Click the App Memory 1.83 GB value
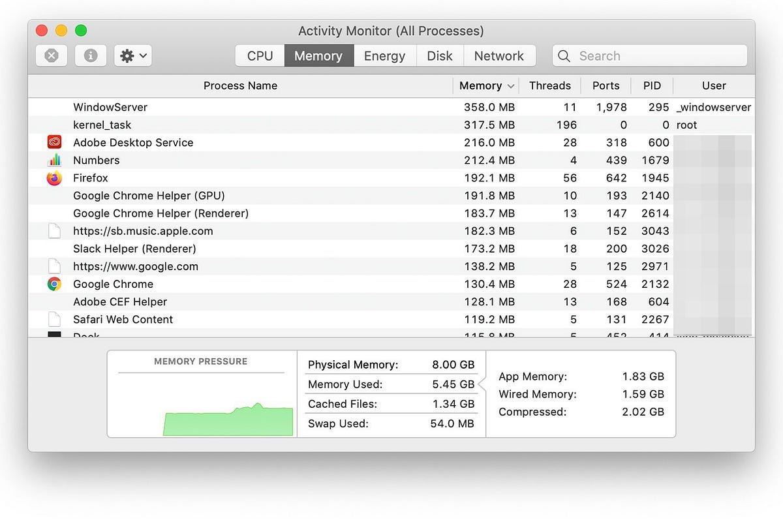 pos(643,376)
